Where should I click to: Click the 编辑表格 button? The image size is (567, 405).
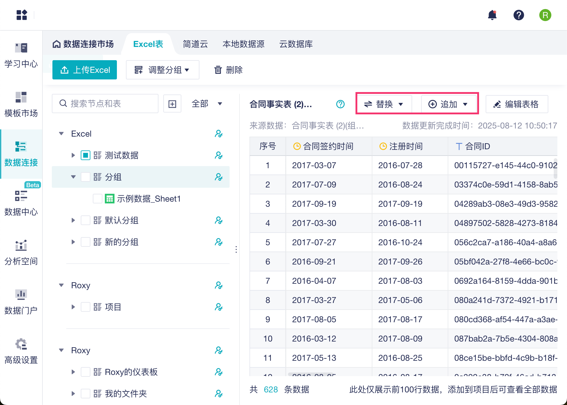(517, 104)
